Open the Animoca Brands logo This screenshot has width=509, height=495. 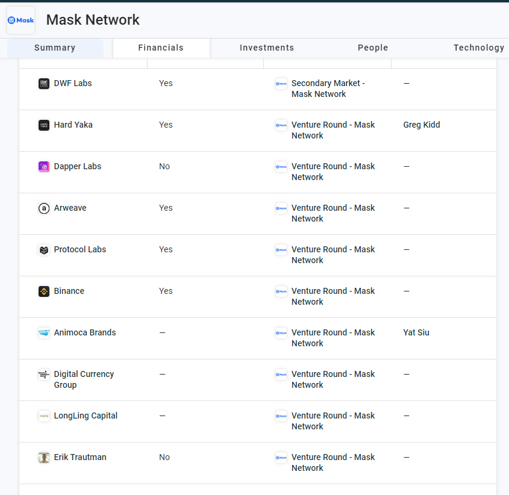[43, 332]
